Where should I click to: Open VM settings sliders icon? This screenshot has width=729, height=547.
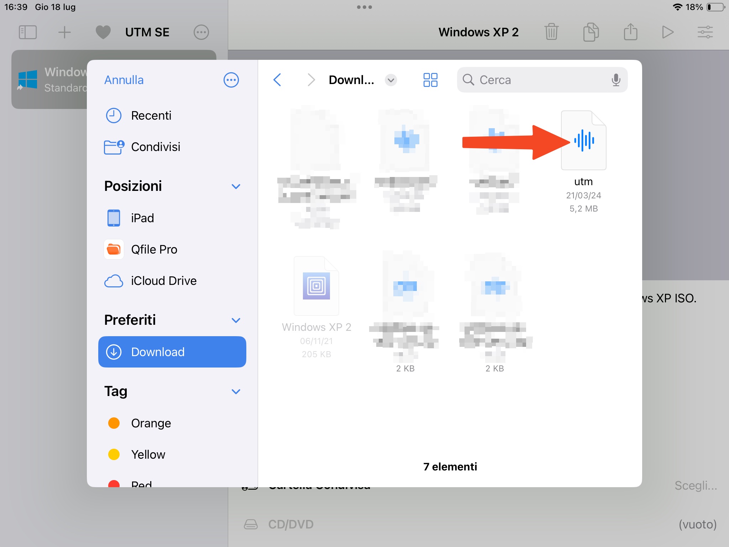[705, 32]
